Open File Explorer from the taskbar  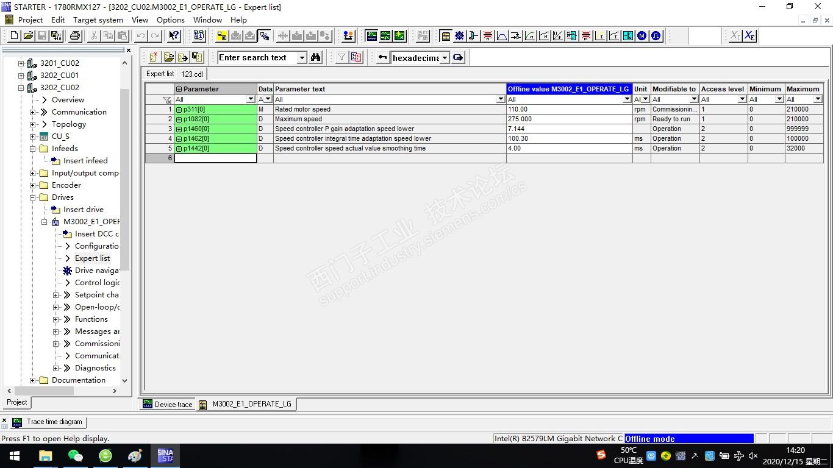(45, 455)
